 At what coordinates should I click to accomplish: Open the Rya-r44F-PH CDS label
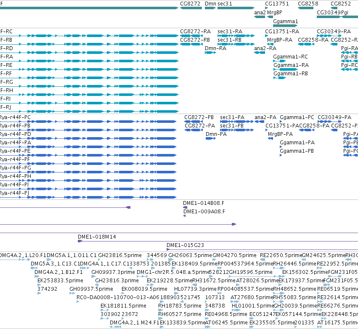click(15, 176)
